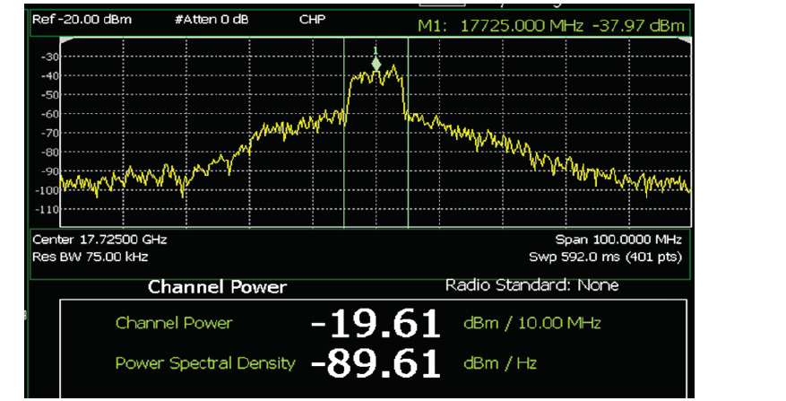Select the M1 17725.000 MHz marker readout
This screenshot has height=401, width=786.
(551, 26)
